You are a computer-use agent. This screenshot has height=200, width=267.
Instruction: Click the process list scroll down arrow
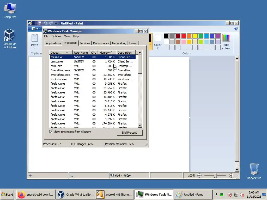[x=140, y=126]
